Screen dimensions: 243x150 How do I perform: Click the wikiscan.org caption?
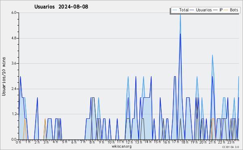click(122, 146)
